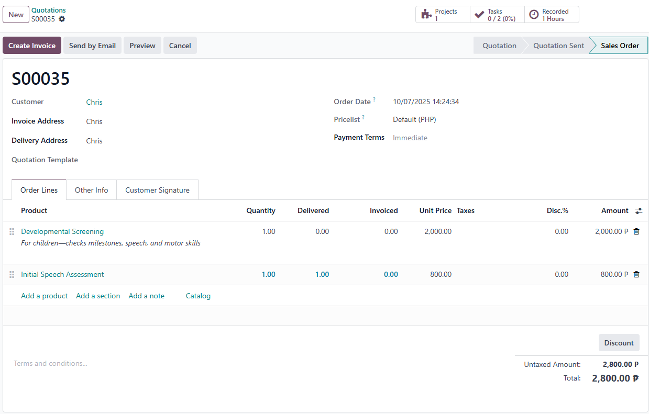Click trash icon for Initial Speech Assessment
The height and width of the screenshot is (414, 649).
point(636,274)
